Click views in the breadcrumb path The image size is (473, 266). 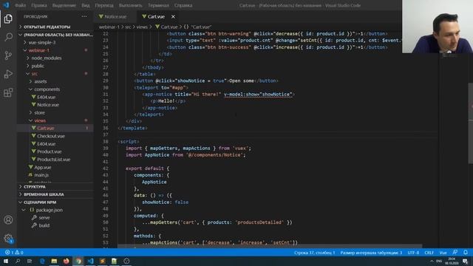tap(142, 27)
